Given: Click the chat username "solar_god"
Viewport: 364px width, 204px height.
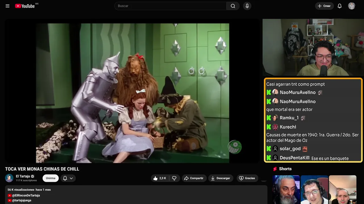Looking at the screenshot, I should pos(290,149).
